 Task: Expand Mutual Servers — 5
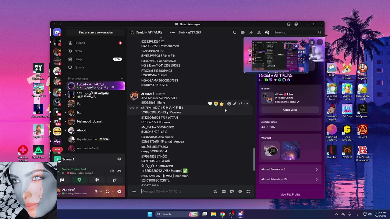coord(290,169)
